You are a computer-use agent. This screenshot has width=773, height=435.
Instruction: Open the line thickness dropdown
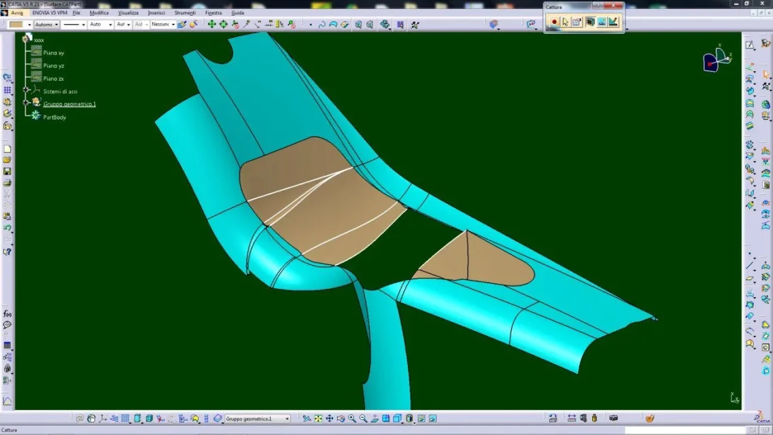click(x=84, y=24)
